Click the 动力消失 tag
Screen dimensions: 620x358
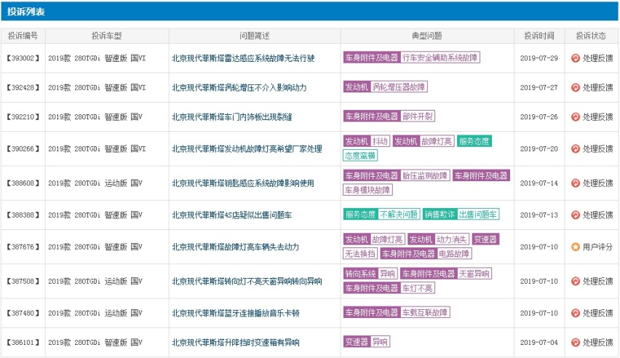click(452, 239)
